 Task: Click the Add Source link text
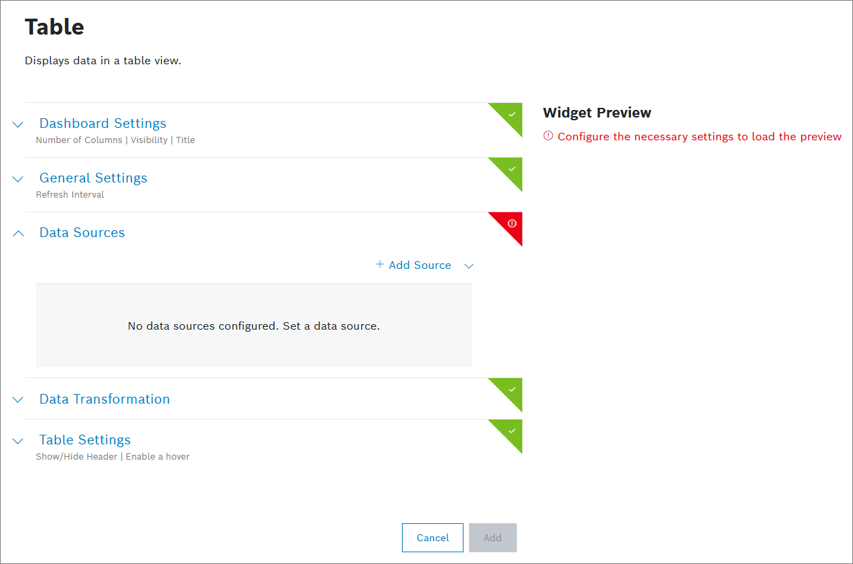pos(420,265)
